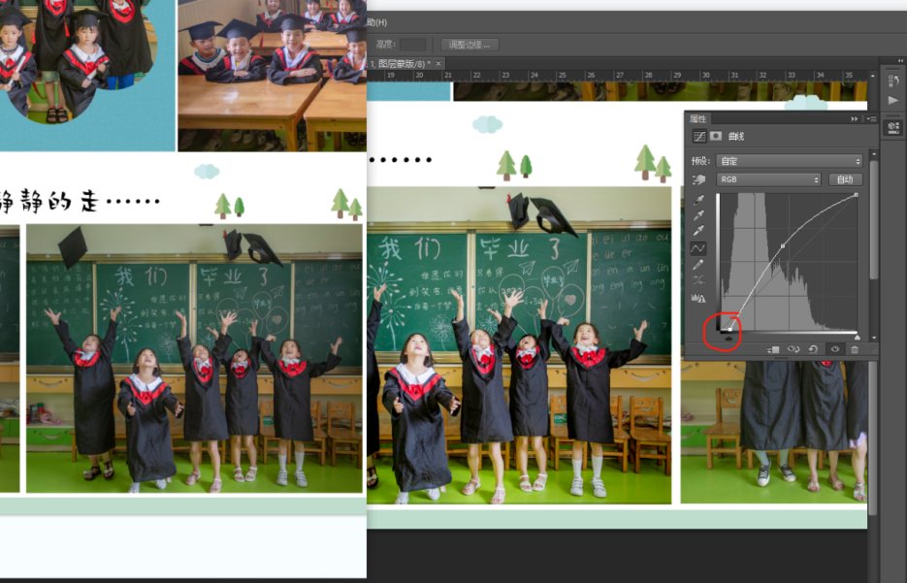Click the play actions icon in the right dock
Image resolution: width=907 pixels, height=583 pixels.
pyautogui.click(x=893, y=100)
